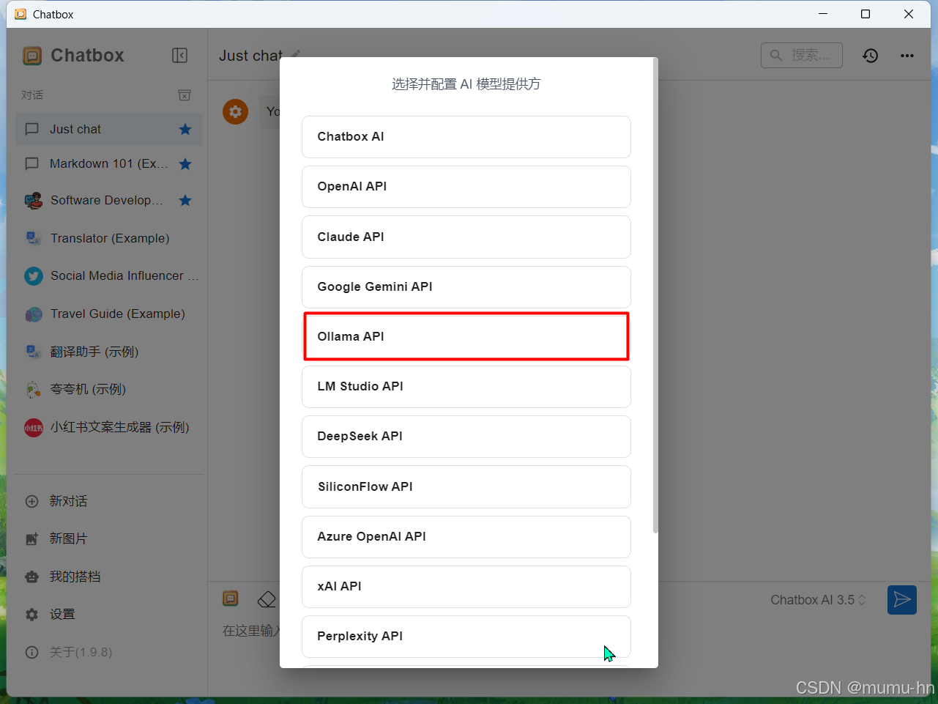Open the Just chat conversation
Image resolution: width=938 pixels, height=704 pixels.
[x=108, y=129]
